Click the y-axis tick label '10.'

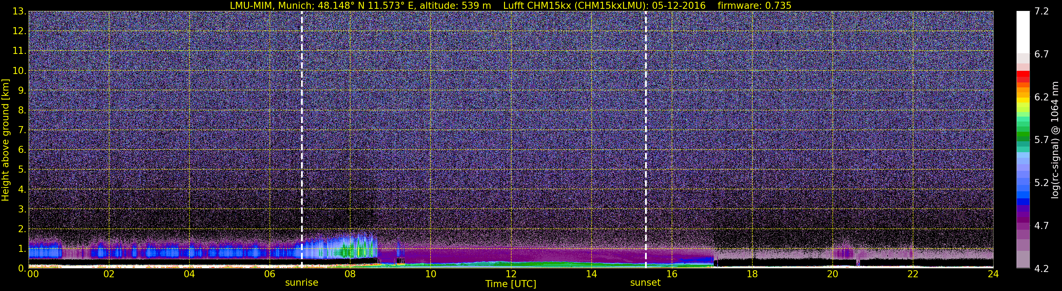(x=19, y=71)
